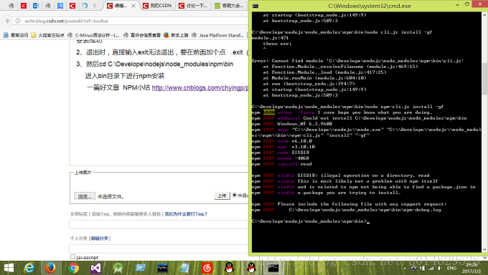The image size is (488, 275).
Task: Click the personal category input field
Action: (x=159, y=249)
